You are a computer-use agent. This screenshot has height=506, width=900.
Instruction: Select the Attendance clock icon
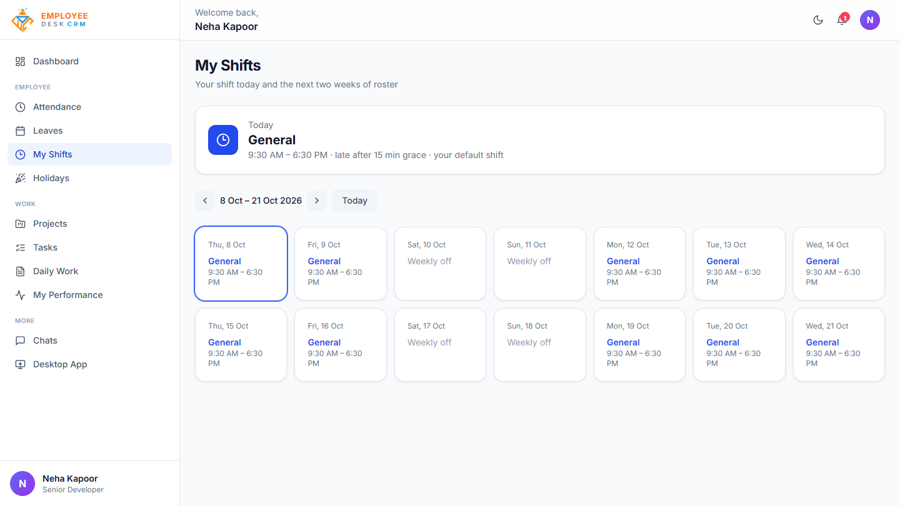click(x=20, y=107)
